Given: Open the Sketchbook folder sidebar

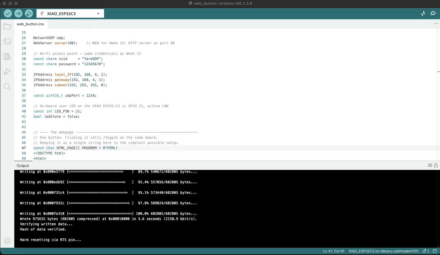Looking at the screenshot, I should click(x=7, y=27).
